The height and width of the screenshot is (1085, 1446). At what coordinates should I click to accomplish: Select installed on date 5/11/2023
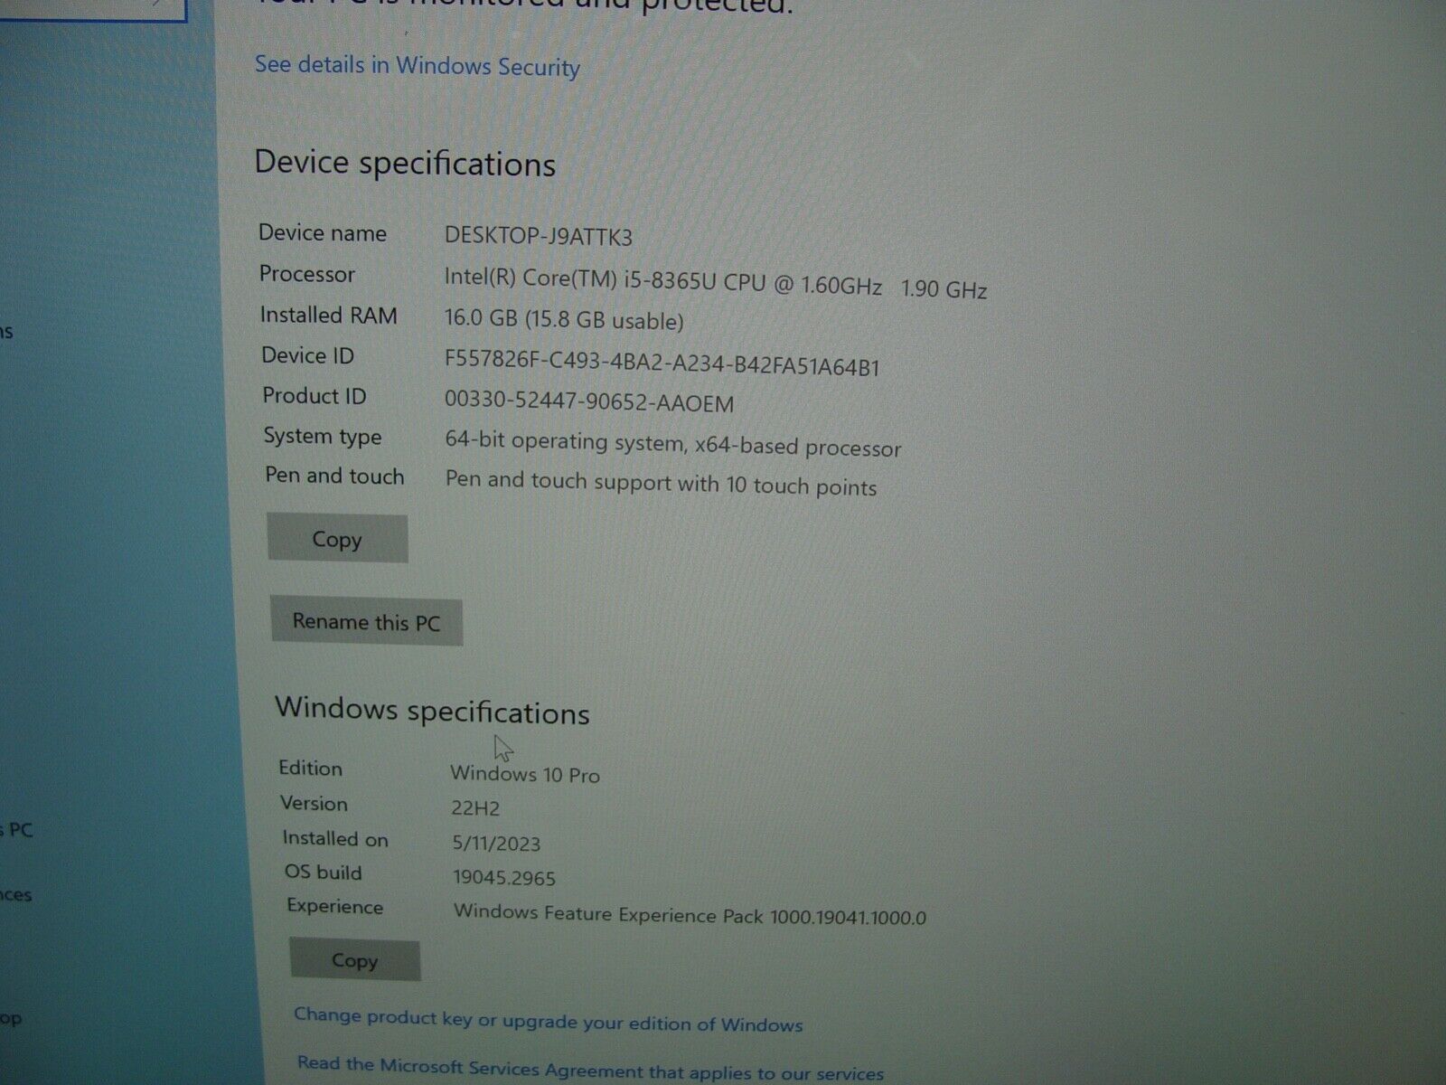click(x=496, y=844)
